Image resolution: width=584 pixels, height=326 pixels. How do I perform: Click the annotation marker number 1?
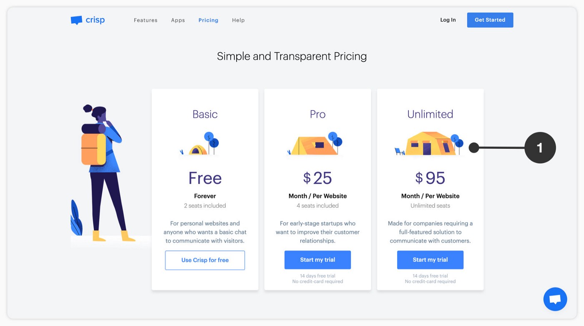tap(540, 148)
